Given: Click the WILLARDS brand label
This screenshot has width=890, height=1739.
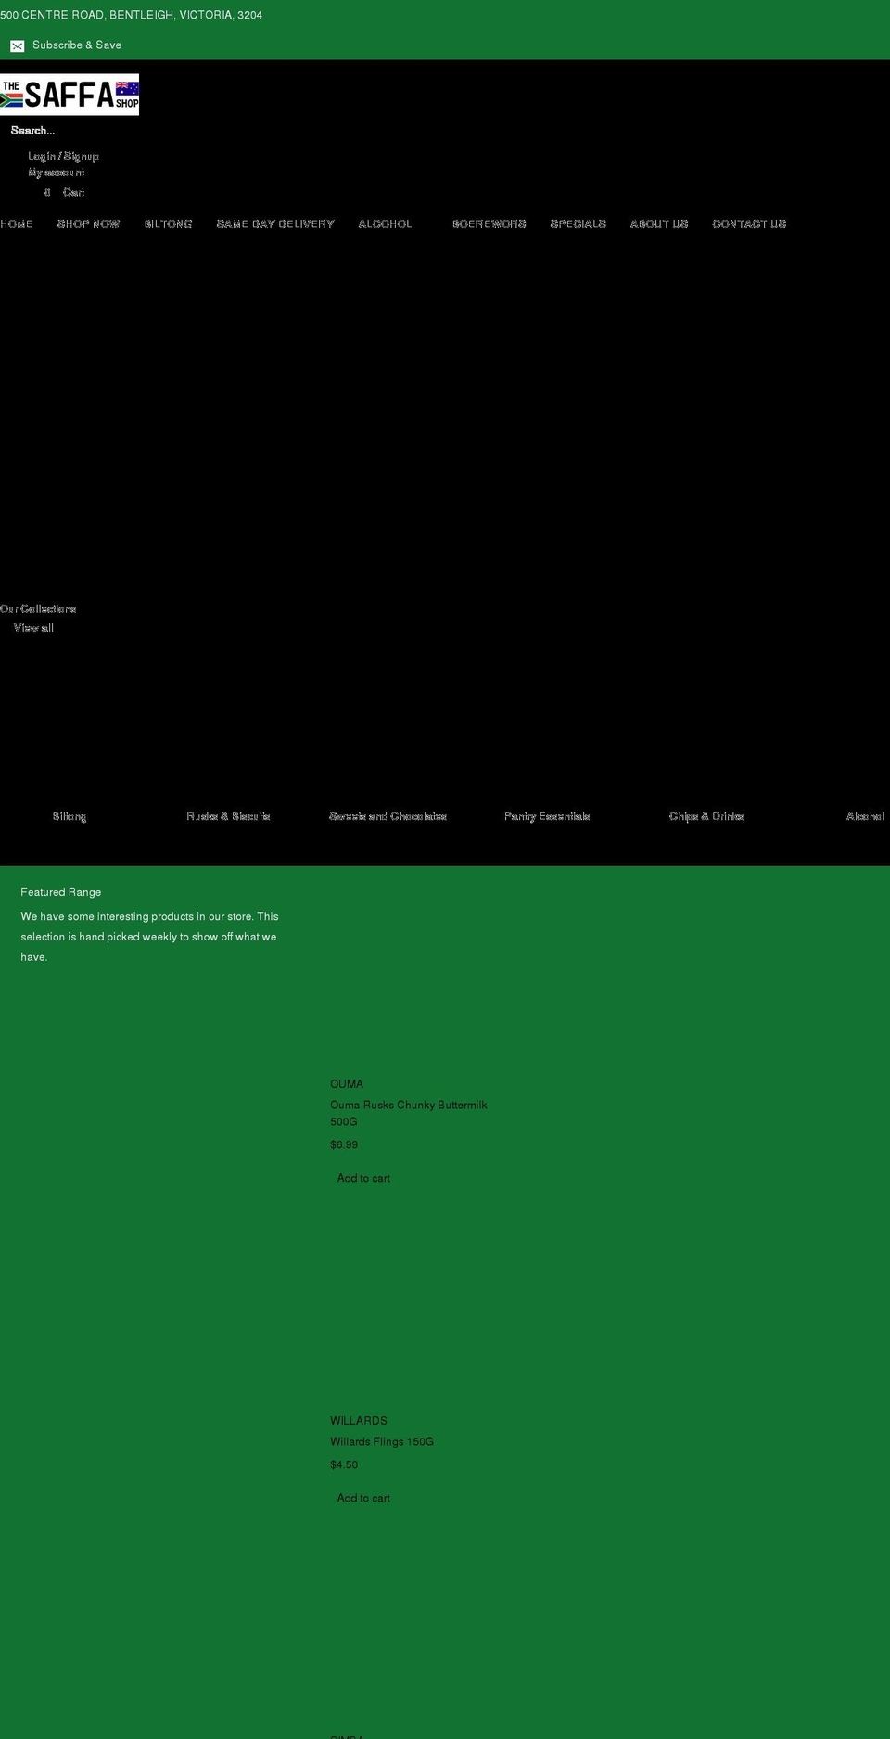Looking at the screenshot, I should point(359,1421).
